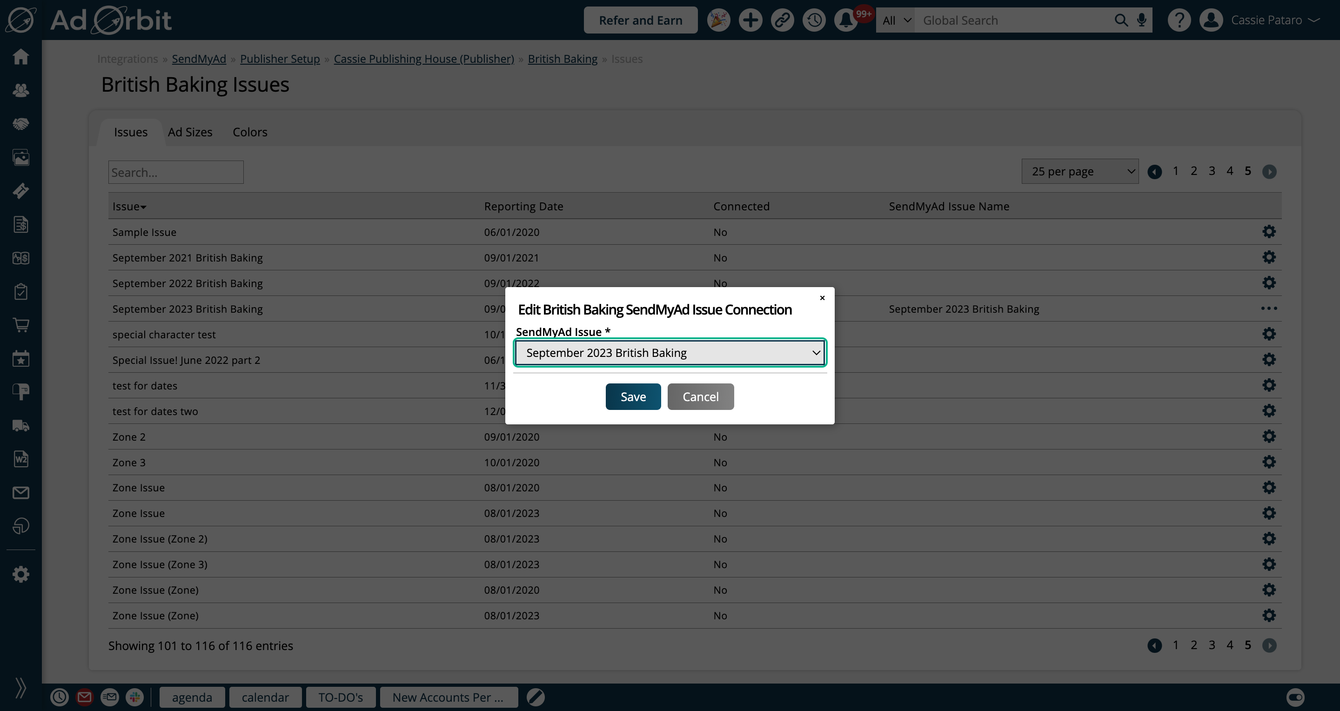The height and width of the screenshot is (711, 1340).
Task: Switch to the Ad Sizes tab
Action: (190, 132)
